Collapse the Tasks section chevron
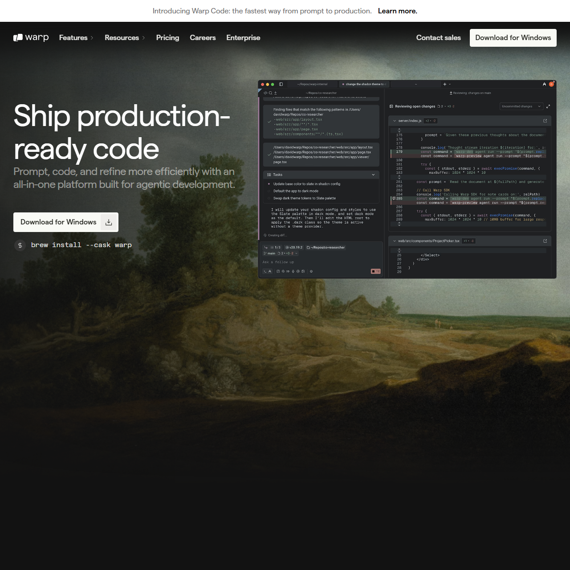The height and width of the screenshot is (570, 570). 373,175
